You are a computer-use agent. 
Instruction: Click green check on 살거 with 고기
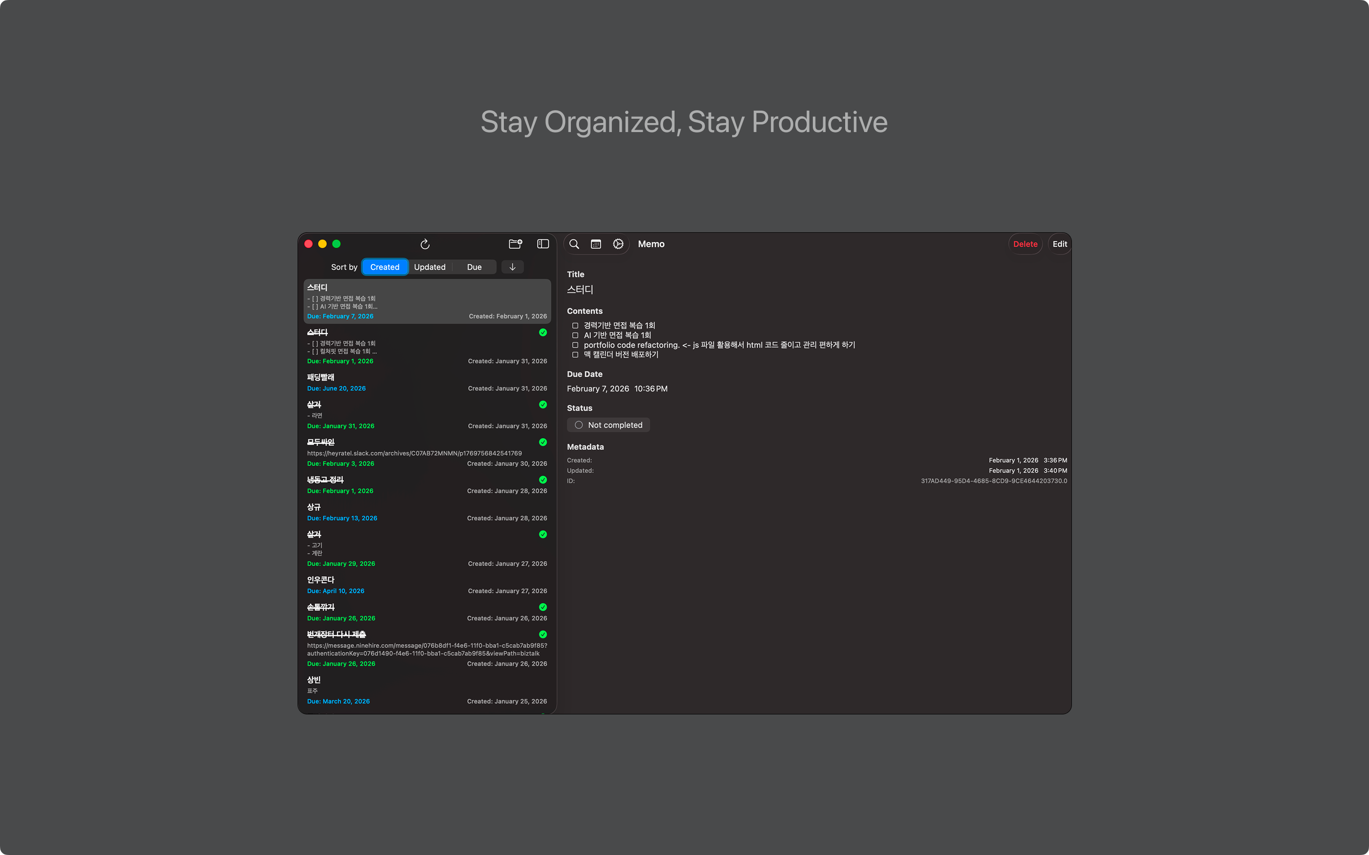click(543, 534)
